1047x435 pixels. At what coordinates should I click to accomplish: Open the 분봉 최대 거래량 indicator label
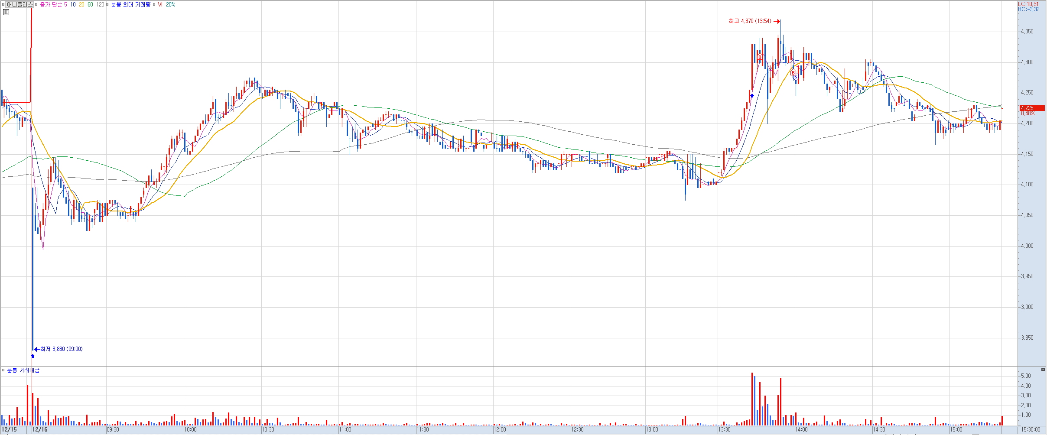coord(131,4)
